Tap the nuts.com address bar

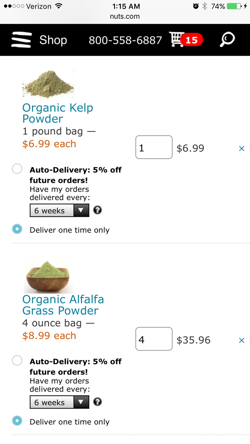(125, 16)
